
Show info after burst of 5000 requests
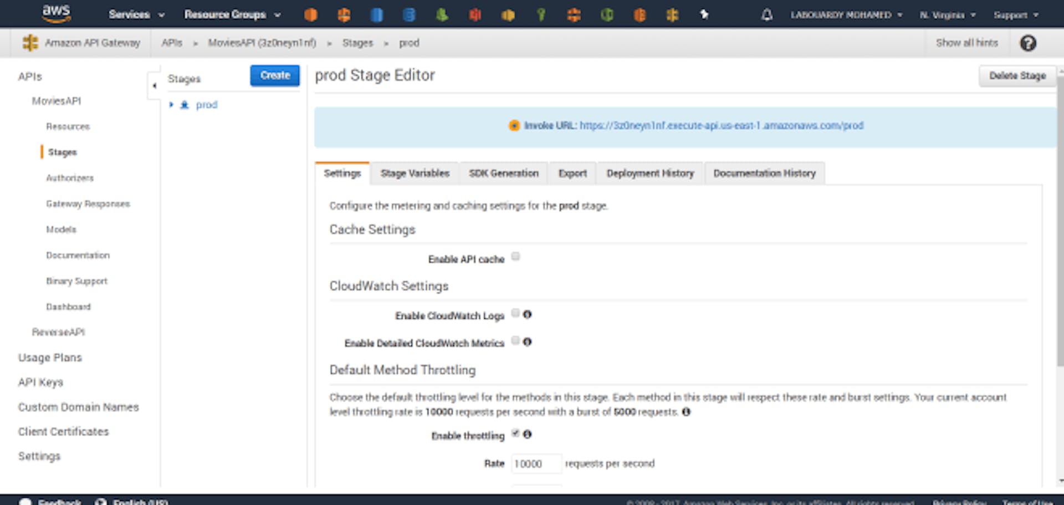[686, 411]
